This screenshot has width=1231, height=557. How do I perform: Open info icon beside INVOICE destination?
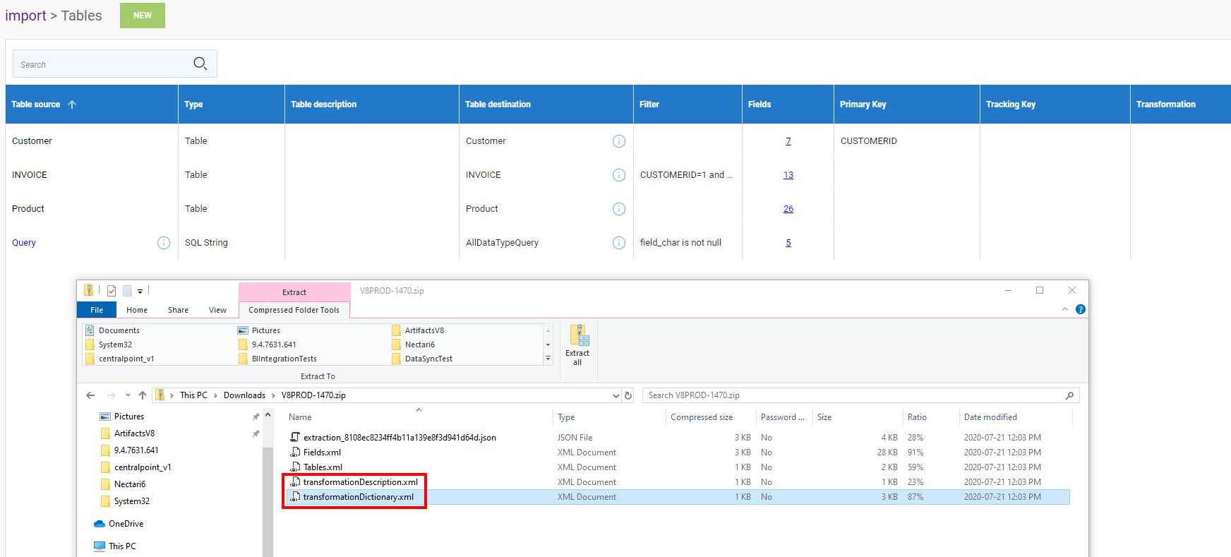(619, 175)
